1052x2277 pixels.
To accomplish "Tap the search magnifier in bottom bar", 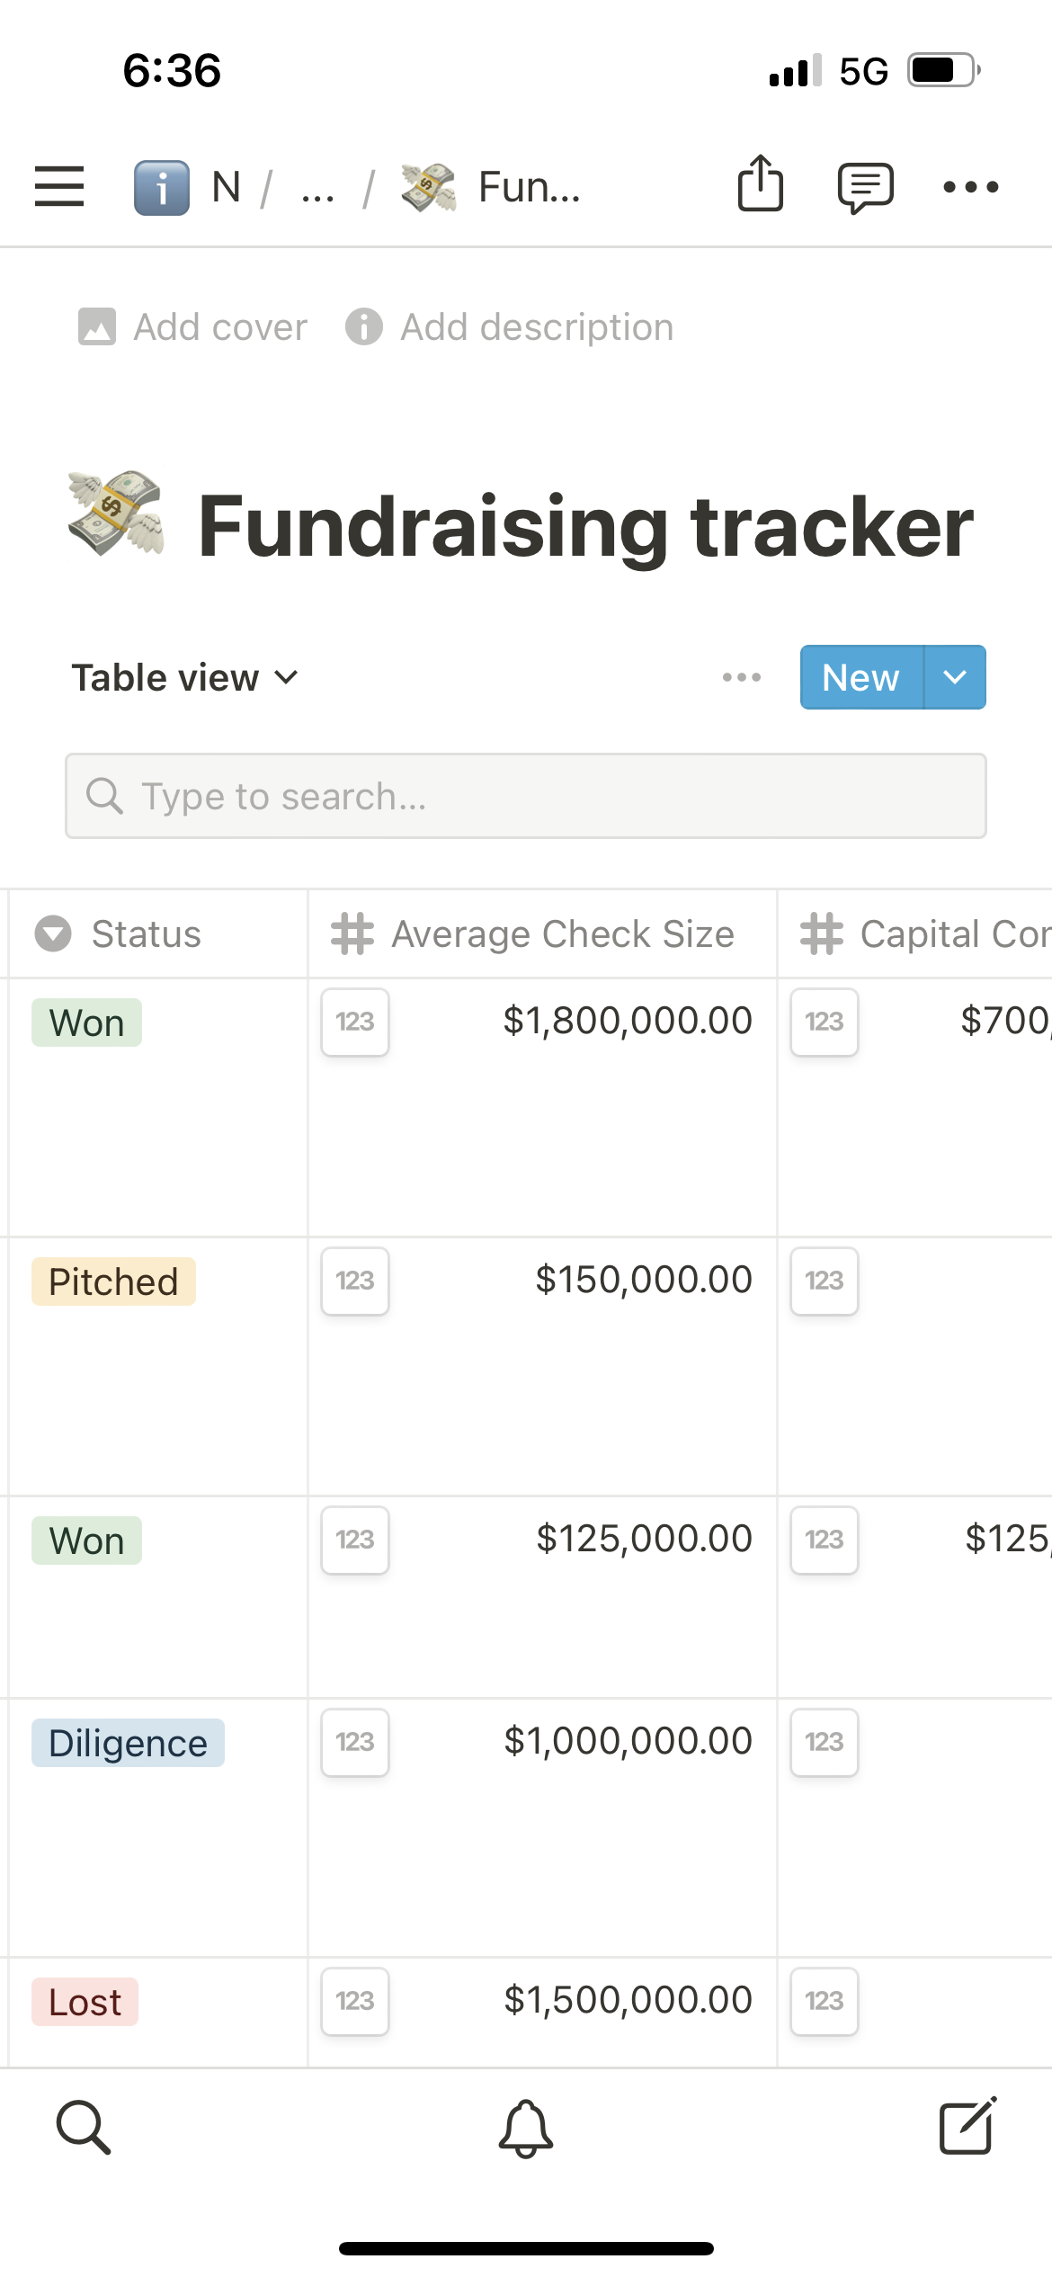I will click(x=84, y=2128).
